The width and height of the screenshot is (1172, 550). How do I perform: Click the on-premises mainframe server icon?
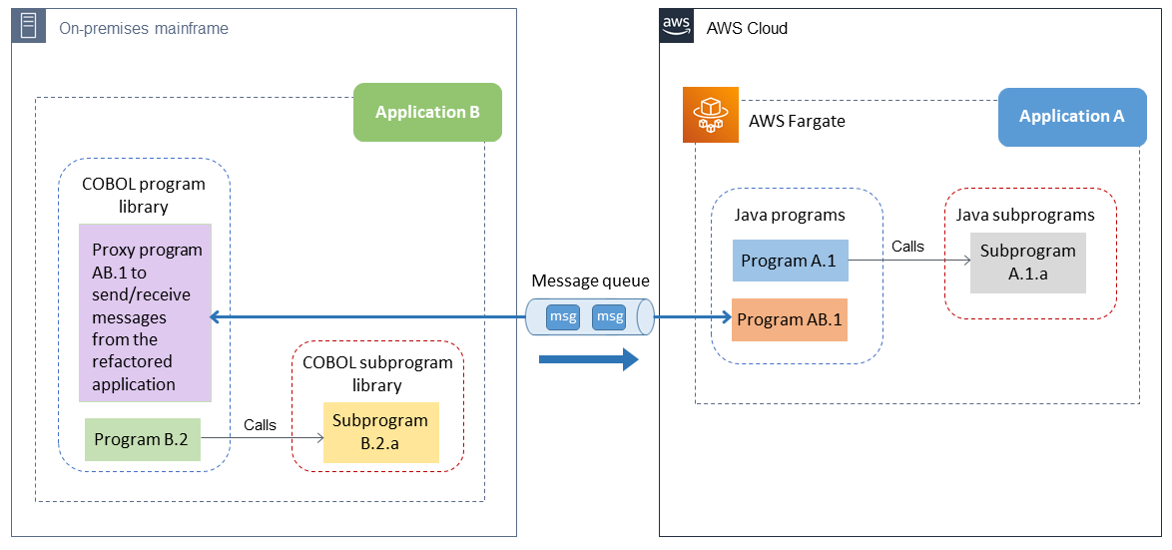pyautogui.click(x=29, y=27)
